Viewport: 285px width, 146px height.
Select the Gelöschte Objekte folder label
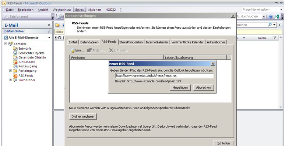pyautogui.click(x=31, y=53)
